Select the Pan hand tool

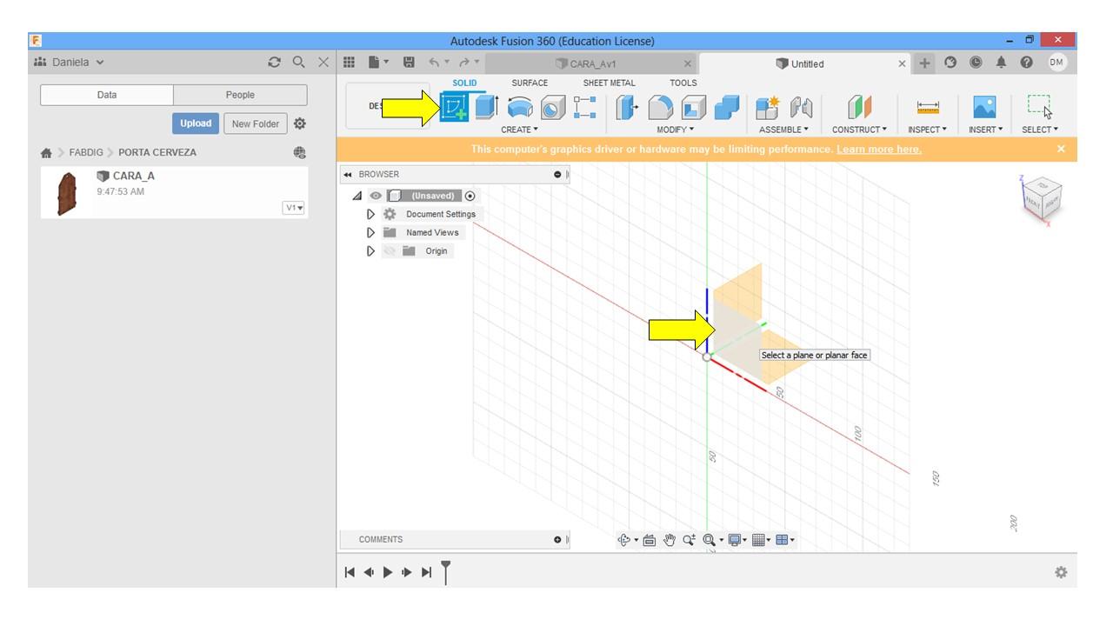[x=670, y=540]
